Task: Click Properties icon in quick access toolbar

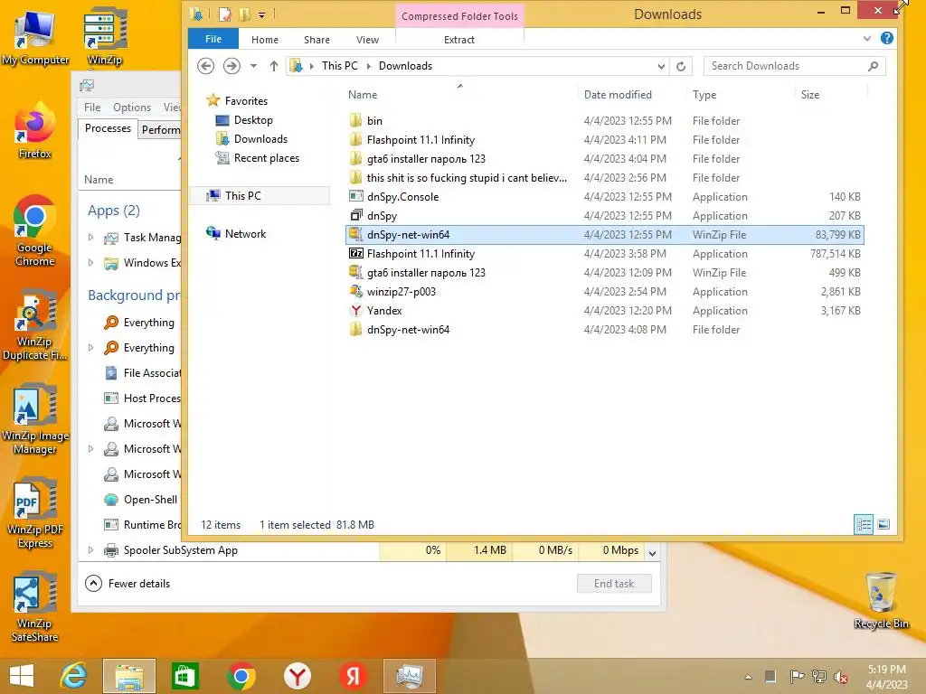Action: tap(225, 14)
